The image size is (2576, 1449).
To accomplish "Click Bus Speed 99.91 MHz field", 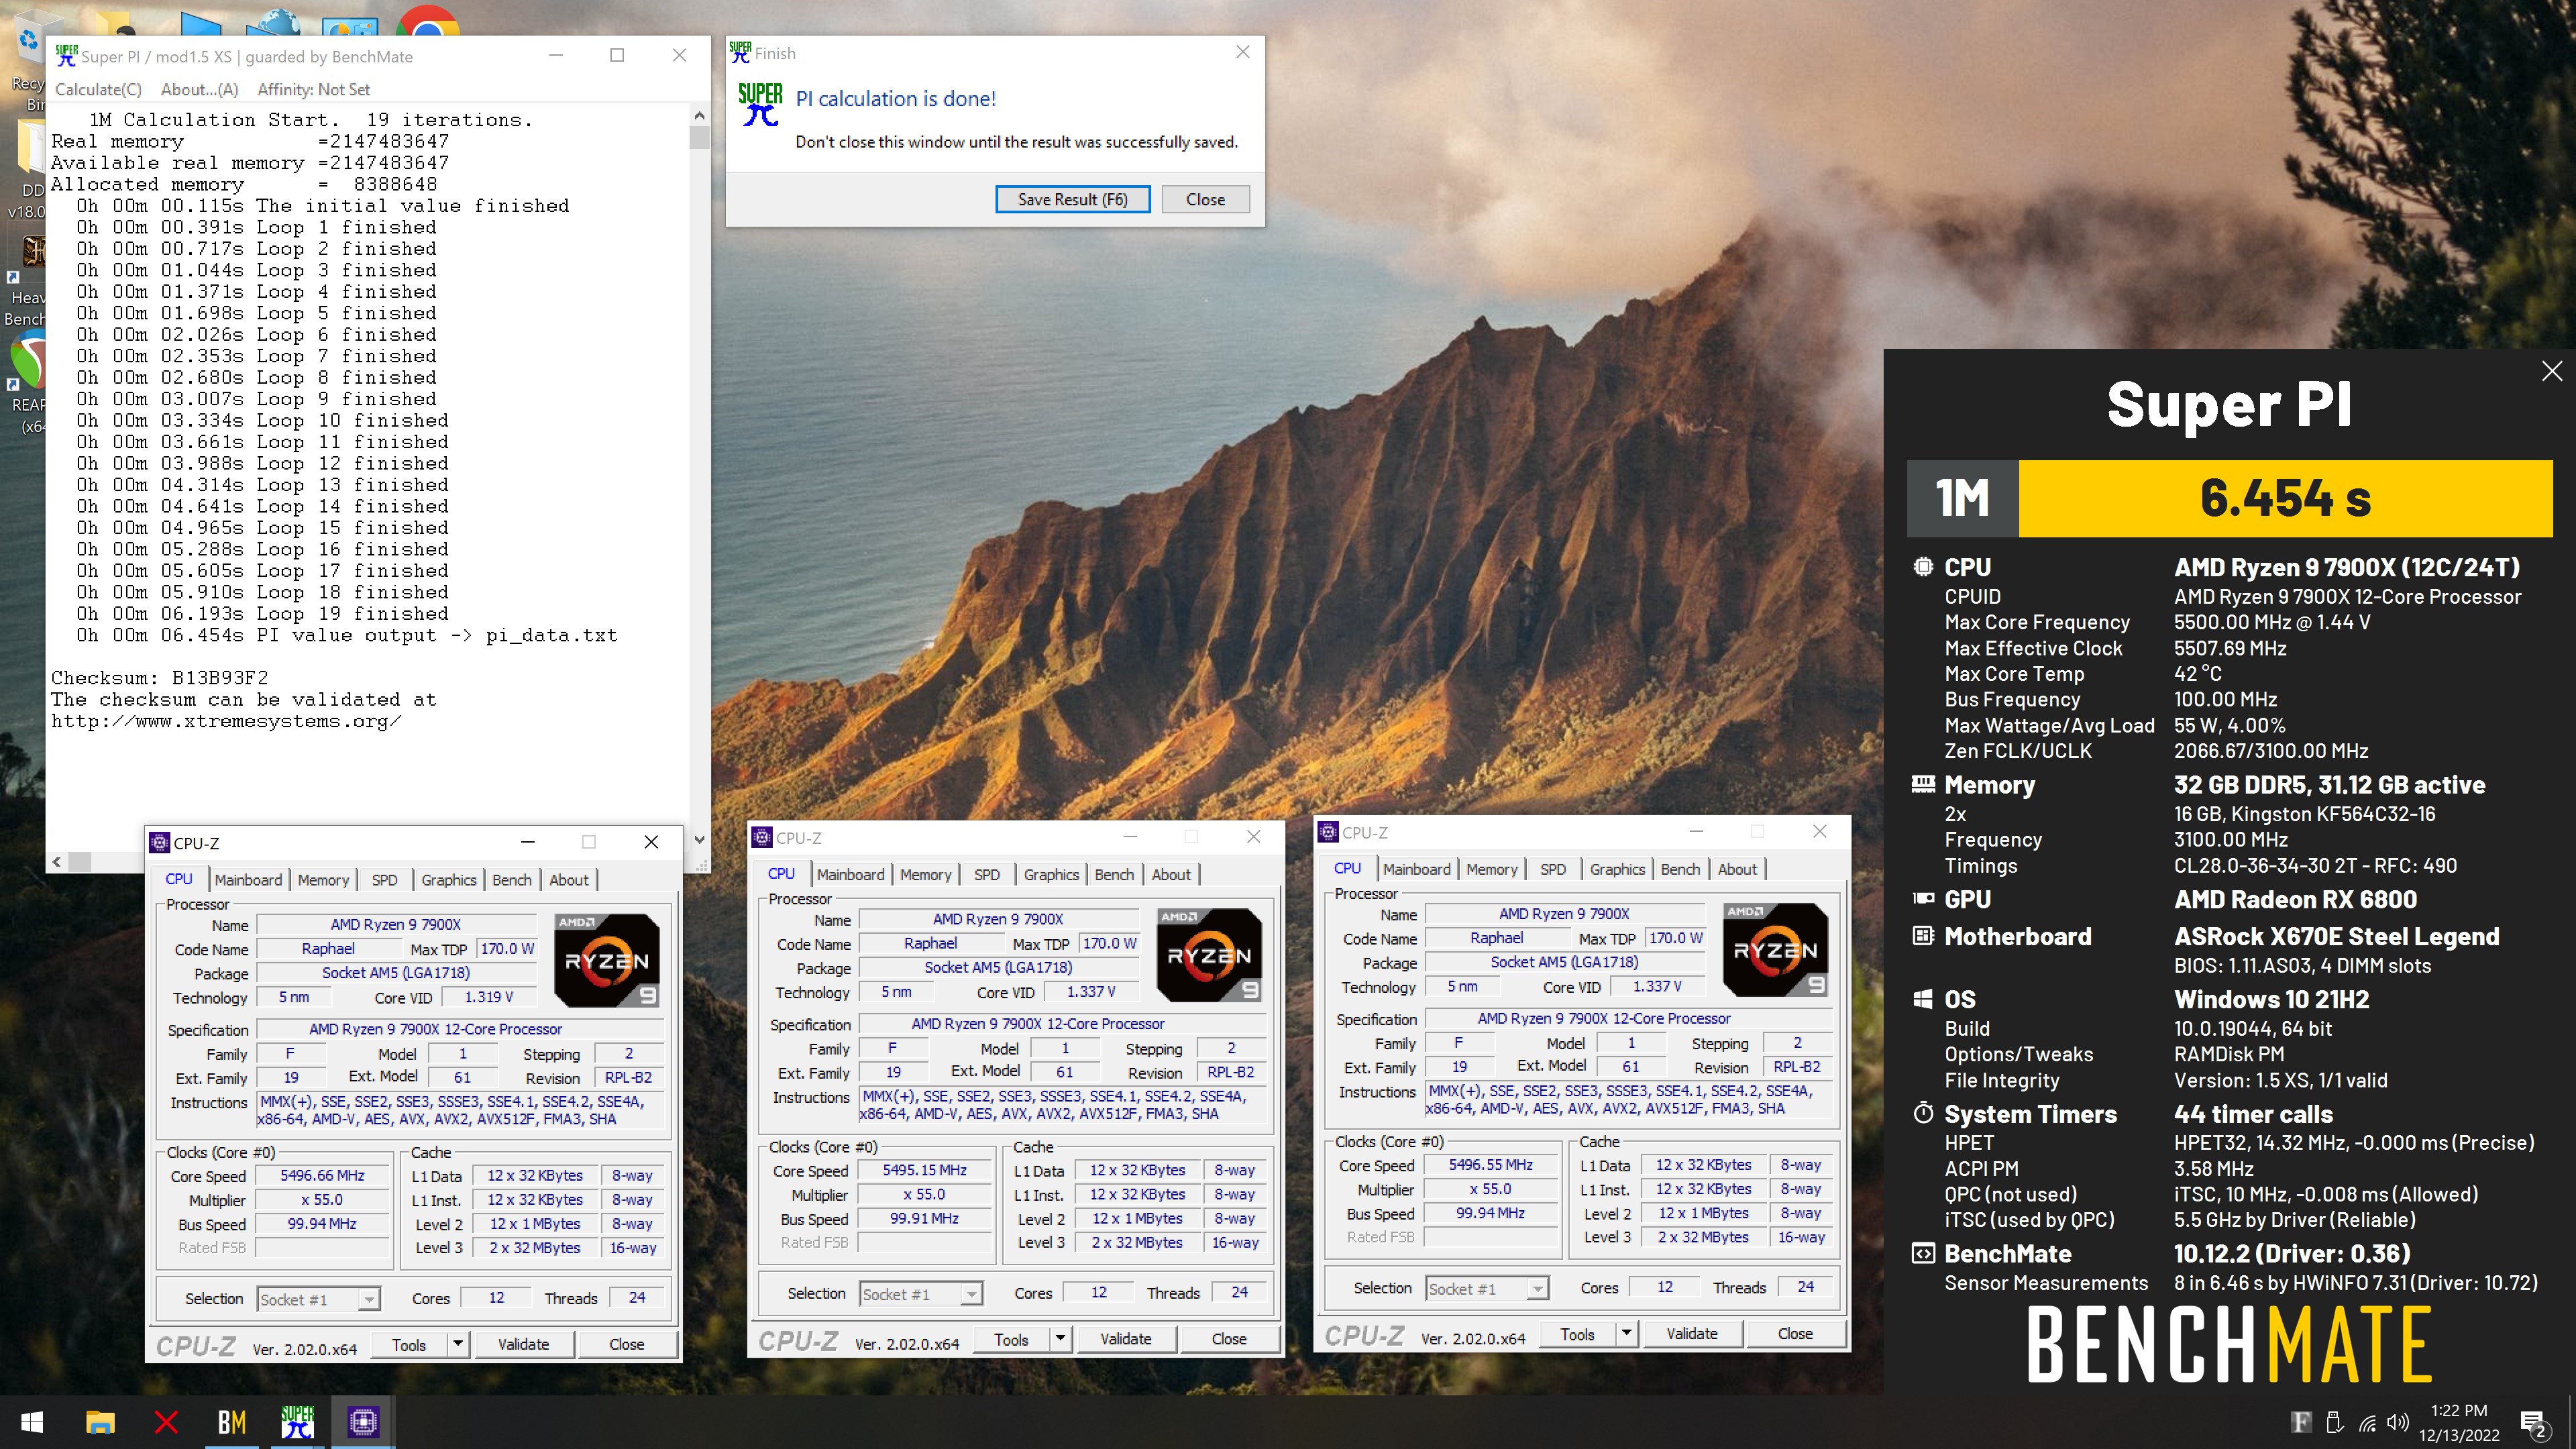I will pyautogui.click(x=924, y=1218).
